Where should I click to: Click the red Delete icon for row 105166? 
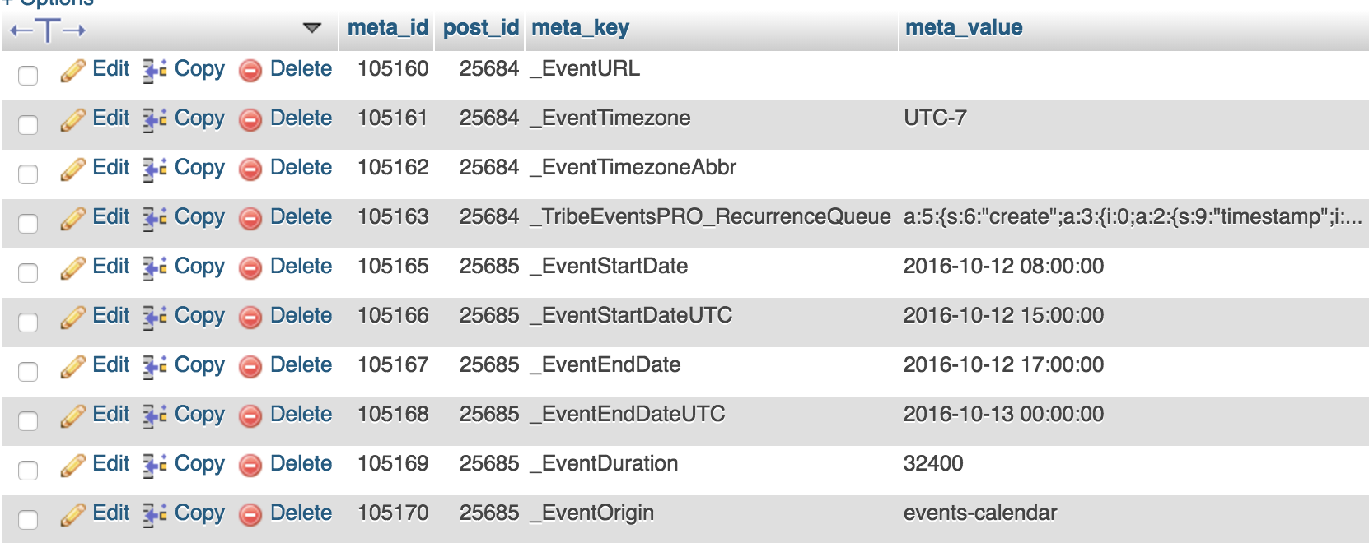pos(250,318)
